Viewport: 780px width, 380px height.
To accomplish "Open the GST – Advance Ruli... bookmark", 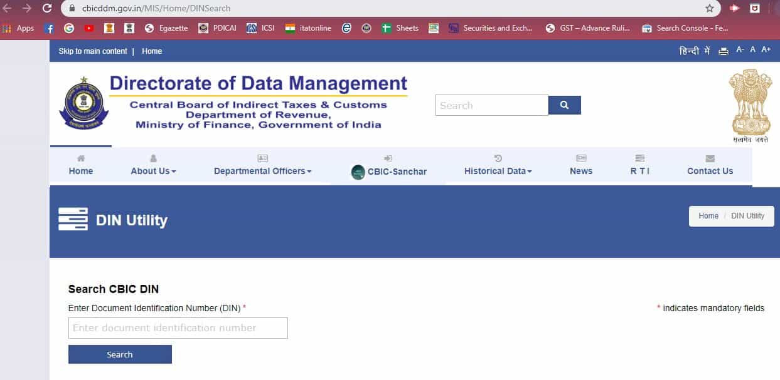I will click(588, 28).
